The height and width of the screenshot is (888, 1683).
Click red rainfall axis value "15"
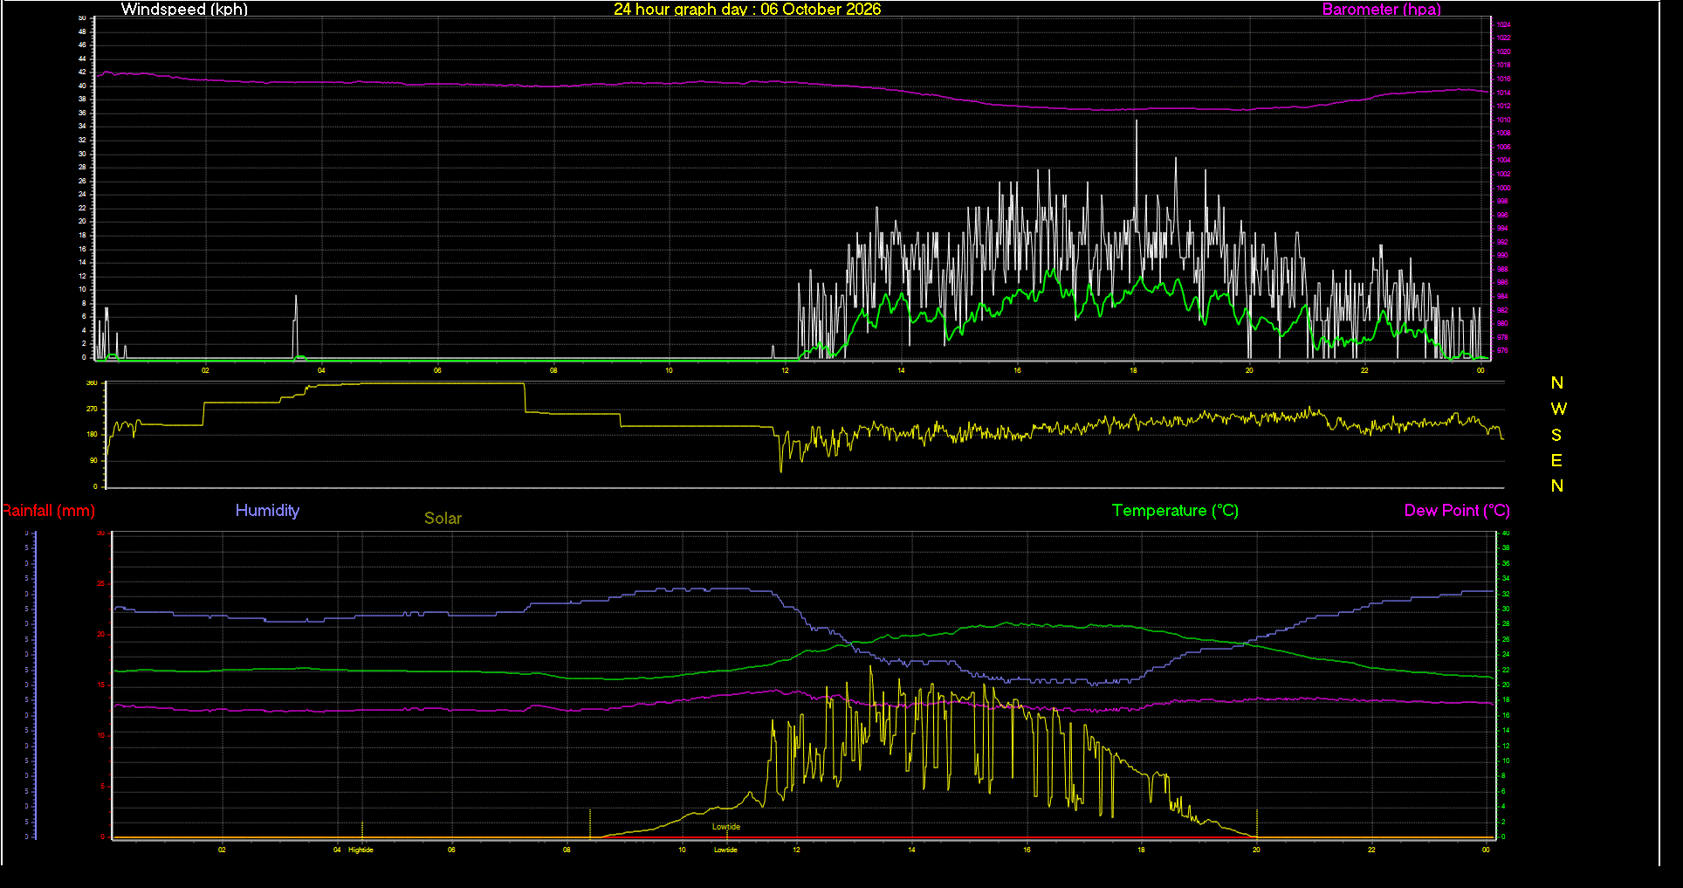[x=101, y=685]
